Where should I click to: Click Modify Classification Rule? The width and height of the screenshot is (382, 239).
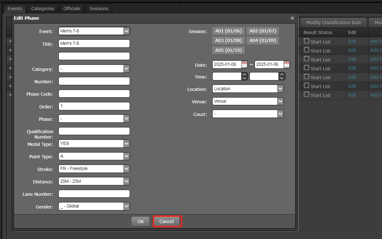333,22
